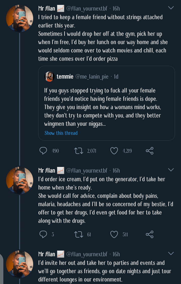181x284 pixels.
Task: Retweet the second tweet with 61 retweets
Action: click(x=79, y=235)
